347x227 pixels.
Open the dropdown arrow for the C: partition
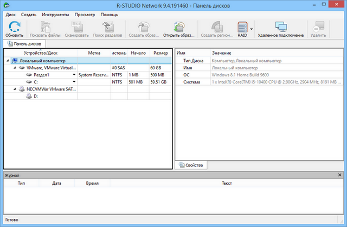point(74,82)
